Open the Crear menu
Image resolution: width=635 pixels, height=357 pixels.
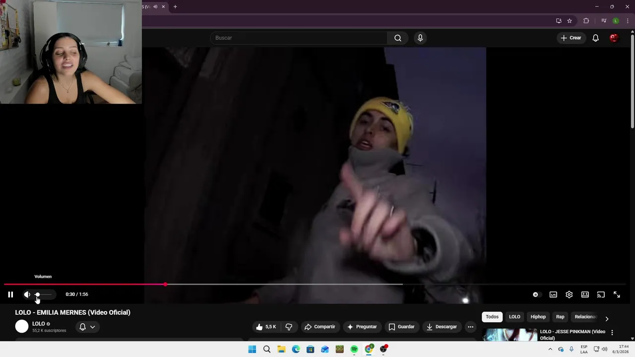pos(571,38)
